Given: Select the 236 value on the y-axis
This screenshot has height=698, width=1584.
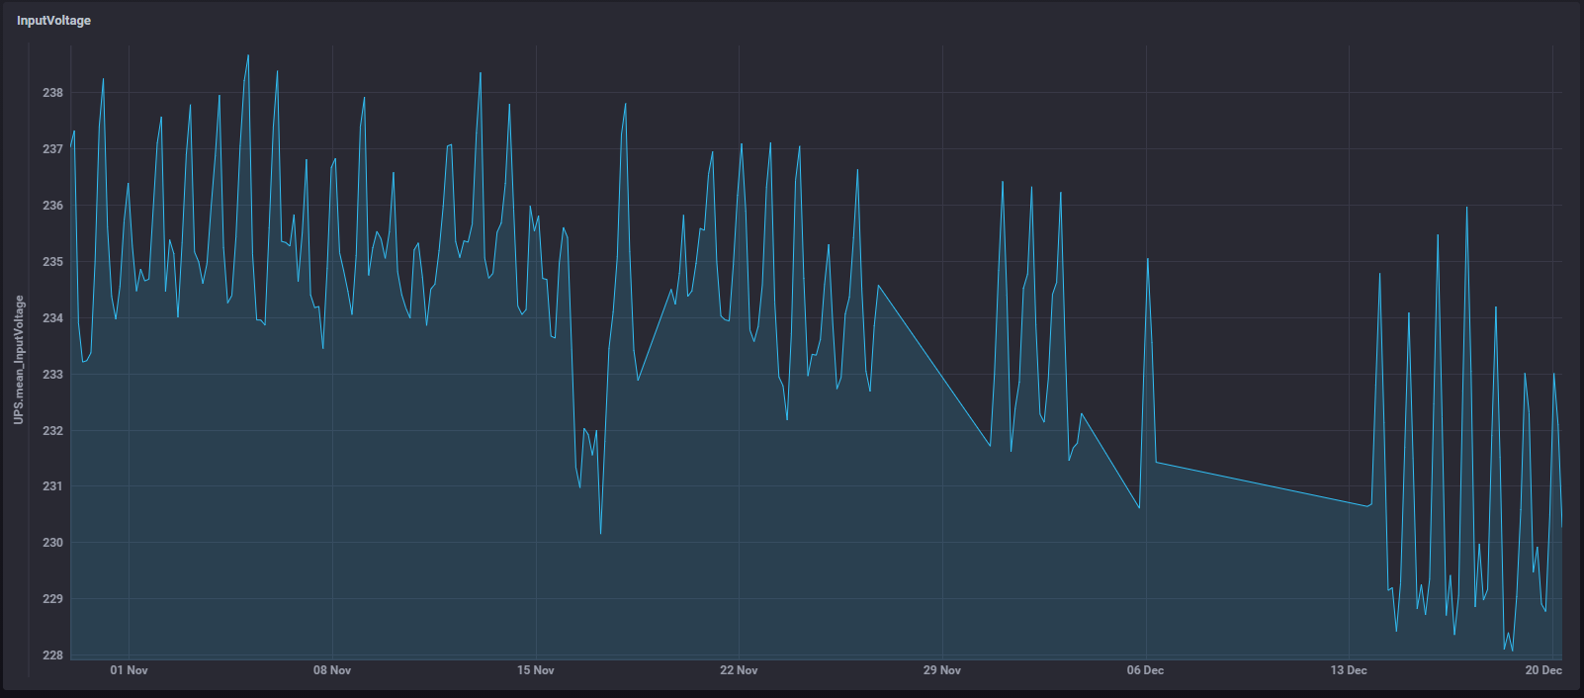Looking at the screenshot, I should coord(52,206).
